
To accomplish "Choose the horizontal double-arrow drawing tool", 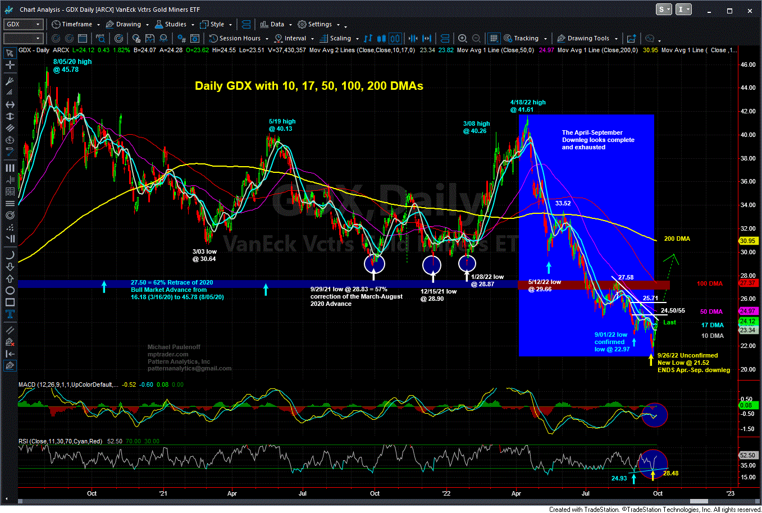I will tap(10, 104).
